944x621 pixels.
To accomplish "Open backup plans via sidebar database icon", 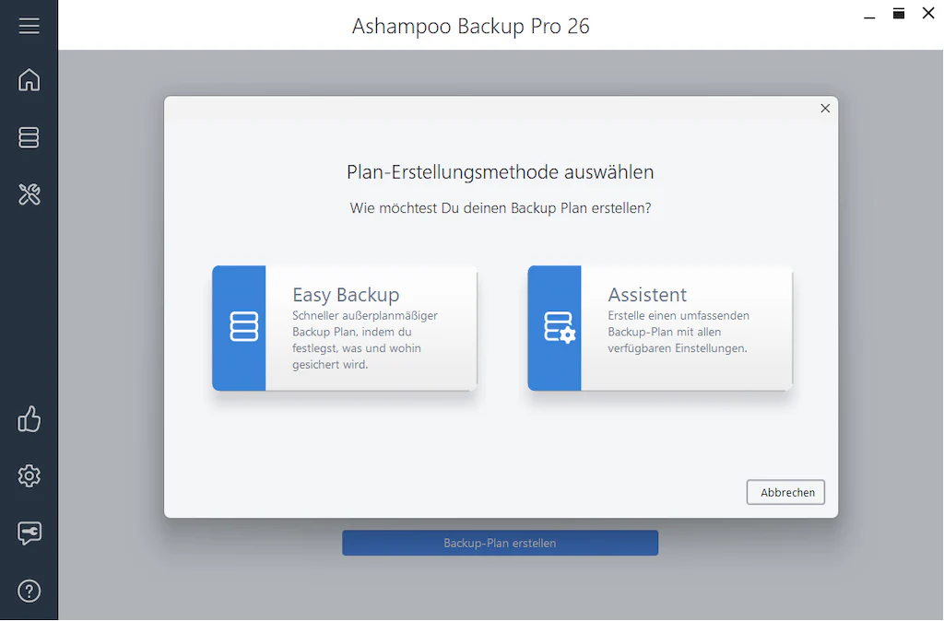I will point(29,137).
